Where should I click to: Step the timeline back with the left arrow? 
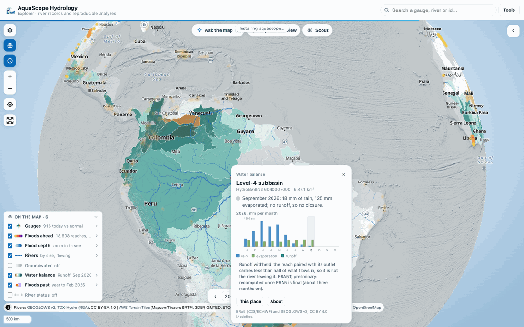[x=215, y=296]
